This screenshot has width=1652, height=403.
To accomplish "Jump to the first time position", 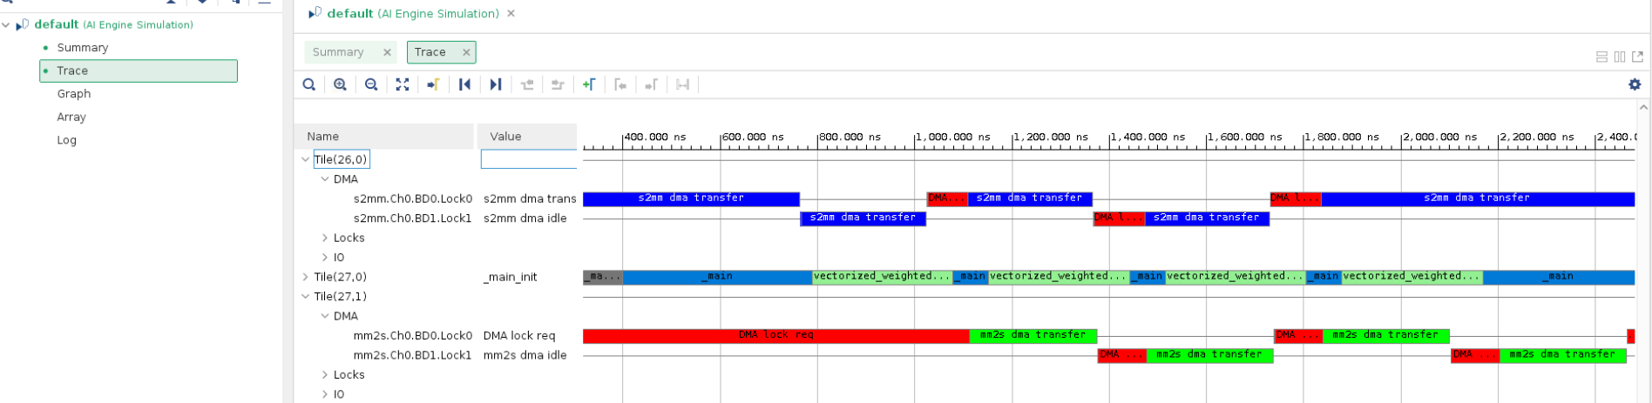I will (x=464, y=84).
